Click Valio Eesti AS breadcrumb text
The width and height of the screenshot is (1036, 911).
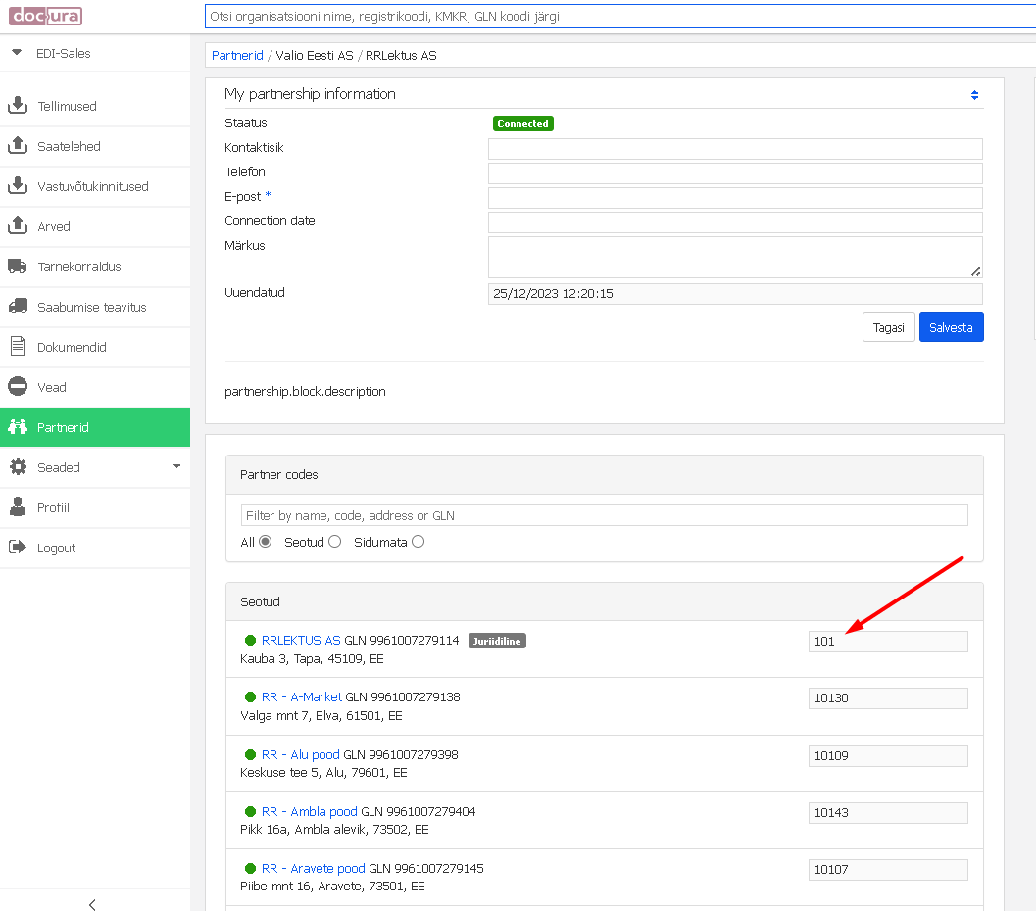pos(315,56)
